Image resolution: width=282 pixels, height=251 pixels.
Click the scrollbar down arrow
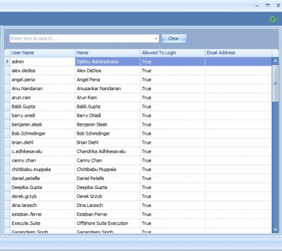[275, 230]
